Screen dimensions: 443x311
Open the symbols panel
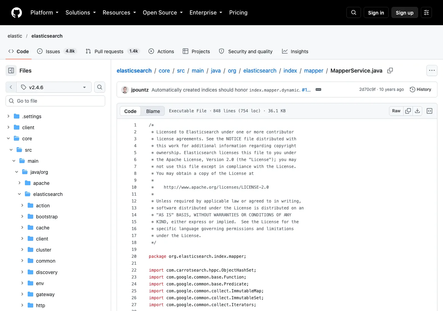click(x=430, y=111)
